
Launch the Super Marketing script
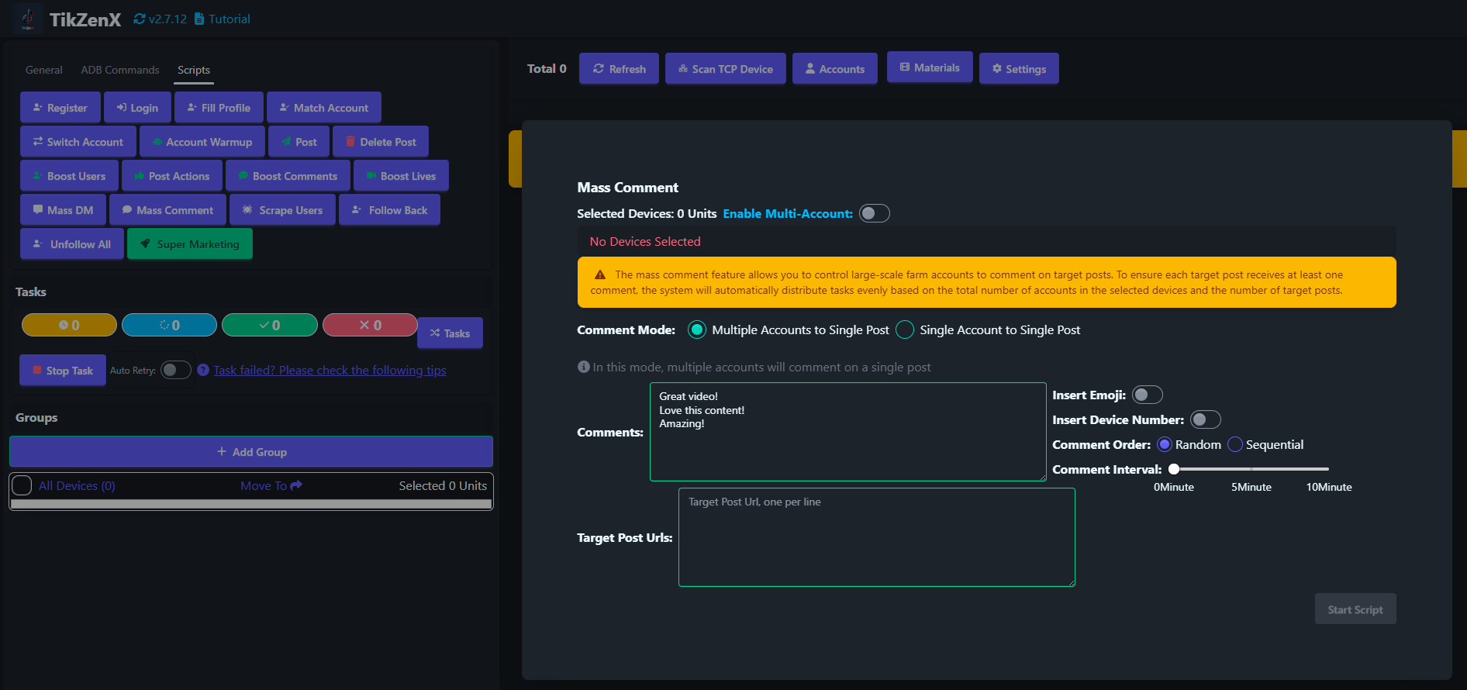[x=190, y=244]
